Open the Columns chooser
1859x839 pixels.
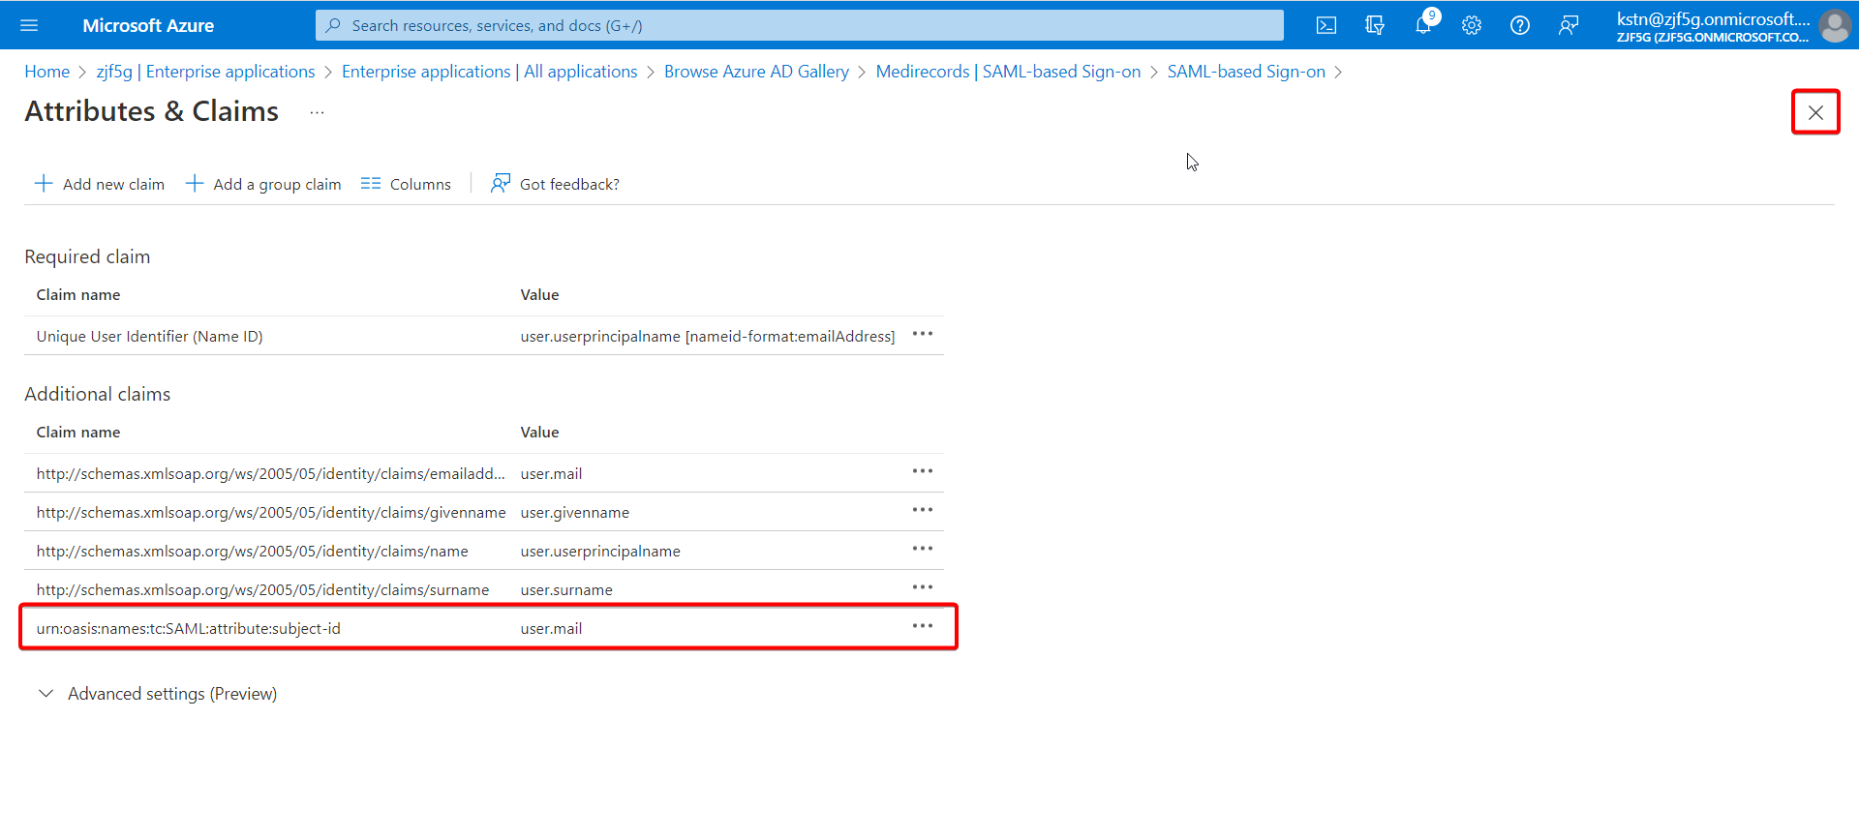click(x=406, y=184)
